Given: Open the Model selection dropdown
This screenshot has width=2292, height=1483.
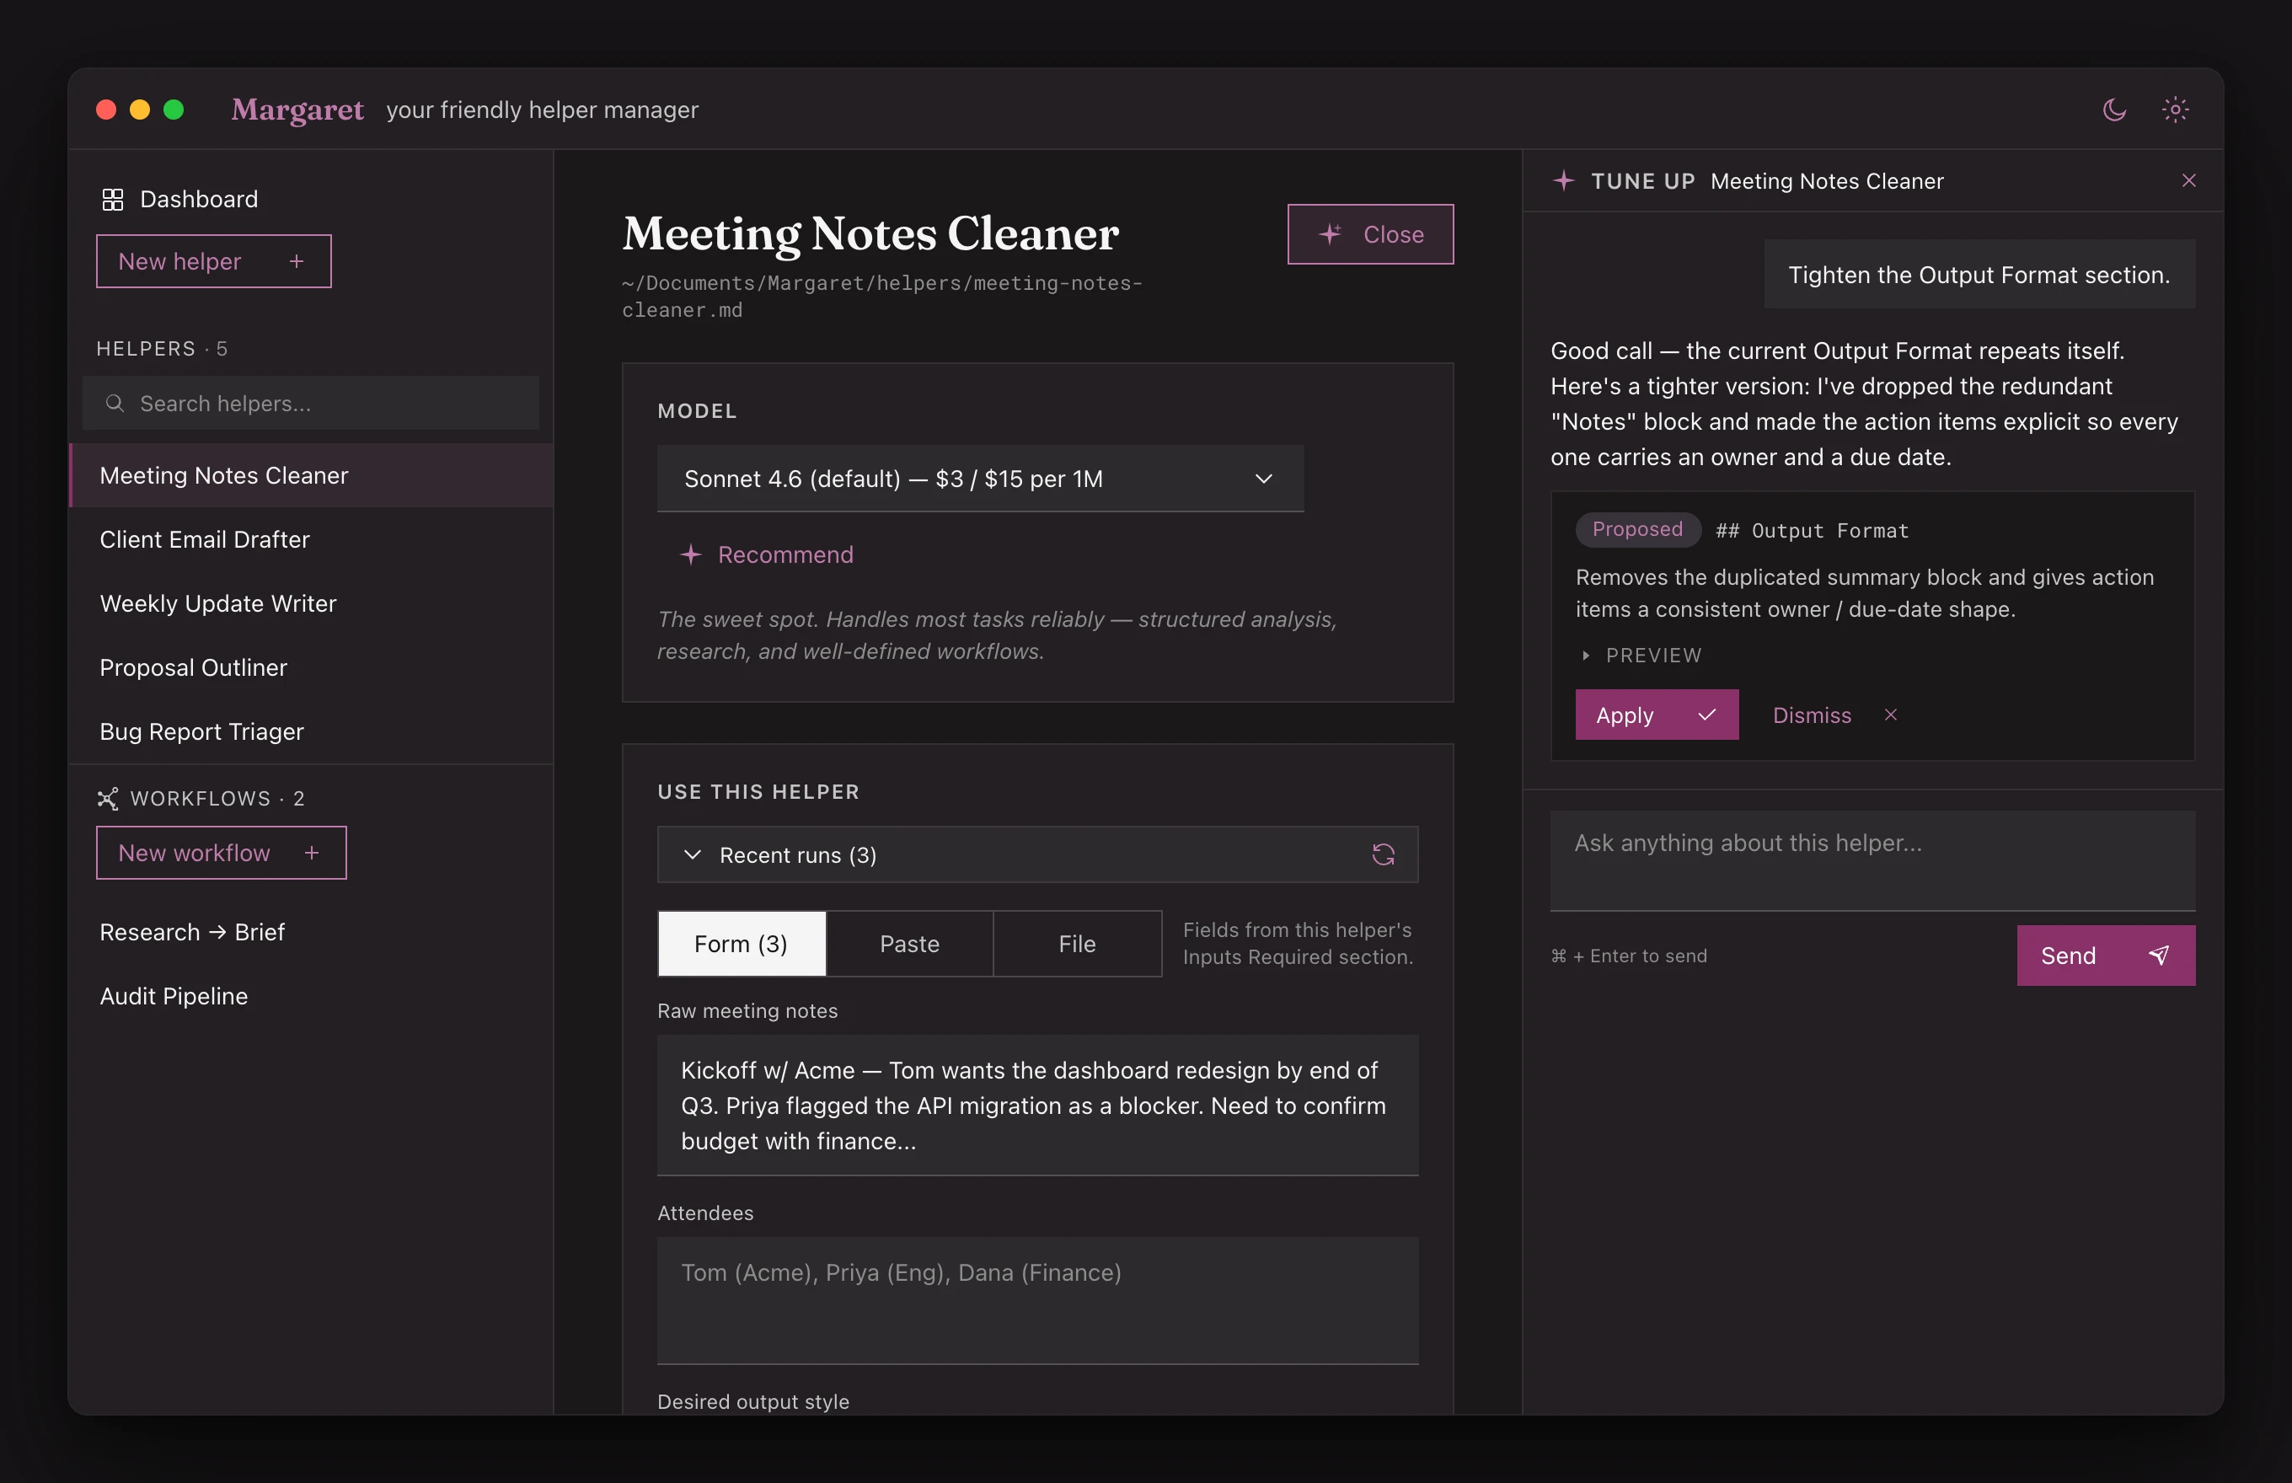Looking at the screenshot, I should (979, 479).
